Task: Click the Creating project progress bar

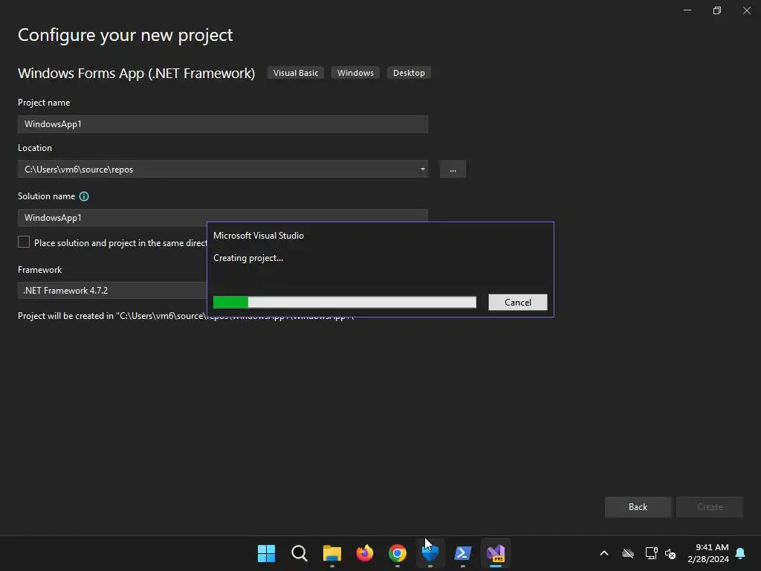Action: pos(345,302)
